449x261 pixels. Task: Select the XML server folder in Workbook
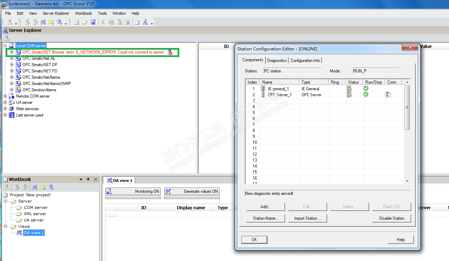(x=35, y=214)
